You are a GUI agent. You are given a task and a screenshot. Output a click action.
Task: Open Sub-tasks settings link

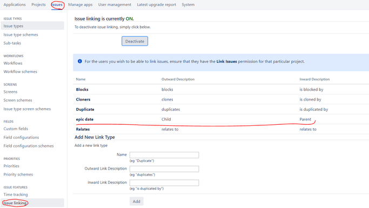[12, 43]
